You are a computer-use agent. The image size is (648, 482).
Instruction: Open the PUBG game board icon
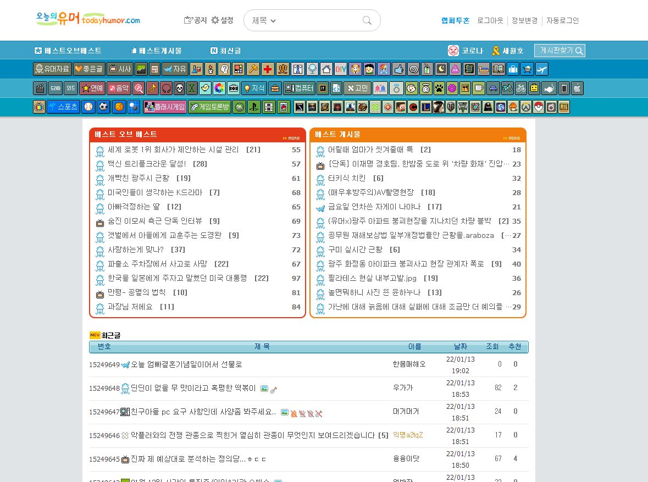[x=564, y=107]
